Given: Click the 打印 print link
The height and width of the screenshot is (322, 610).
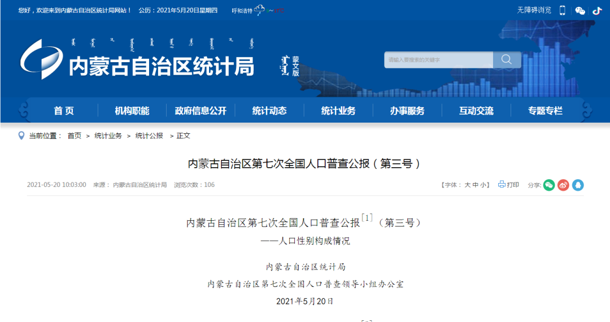Looking at the screenshot, I should coord(513,185).
